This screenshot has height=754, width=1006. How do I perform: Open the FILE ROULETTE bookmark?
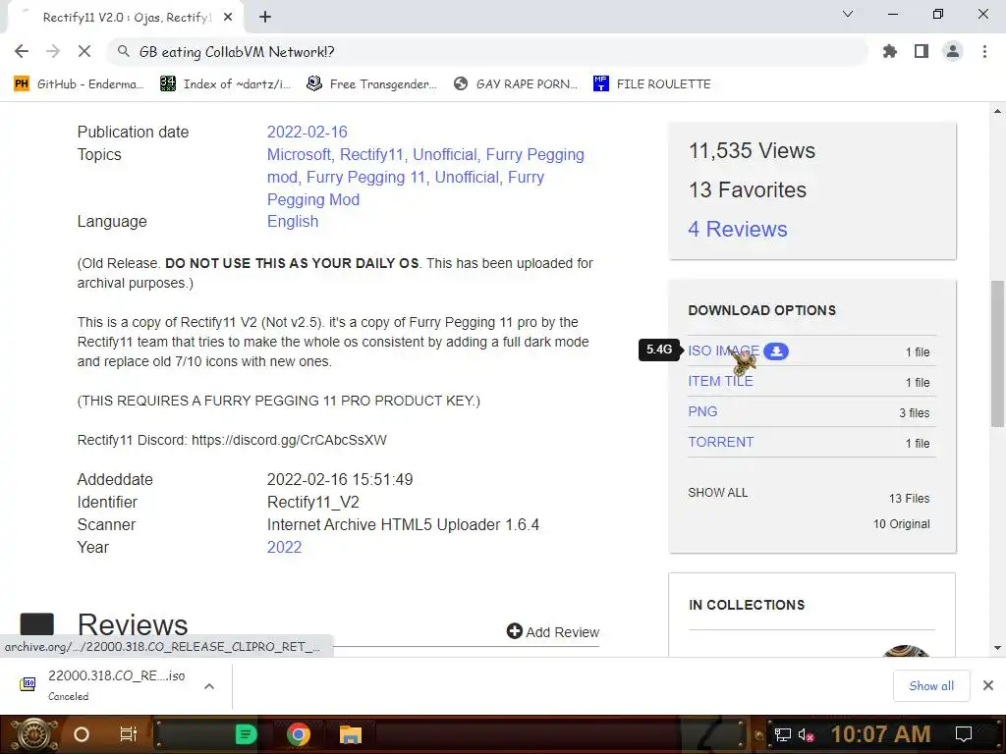pyautogui.click(x=652, y=84)
